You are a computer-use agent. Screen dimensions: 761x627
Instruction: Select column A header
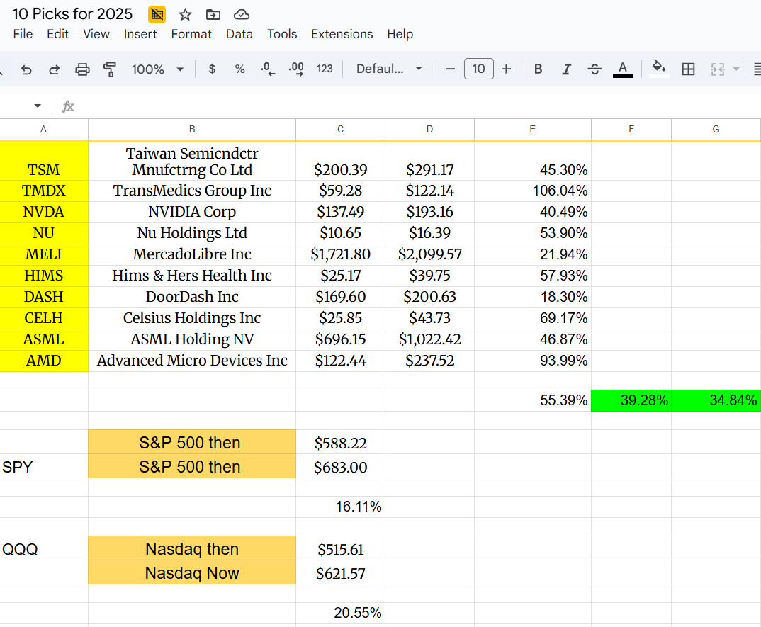[44, 129]
